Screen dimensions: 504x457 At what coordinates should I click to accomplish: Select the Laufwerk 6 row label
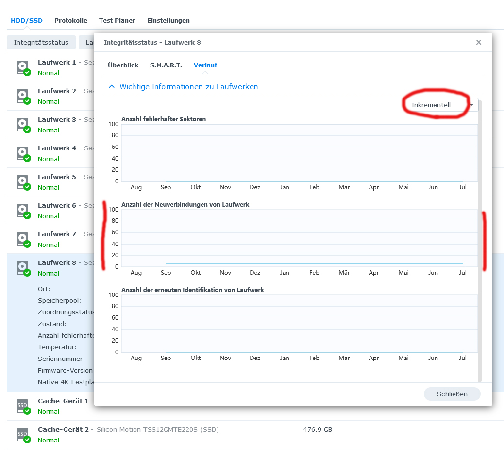pyautogui.click(x=57, y=205)
